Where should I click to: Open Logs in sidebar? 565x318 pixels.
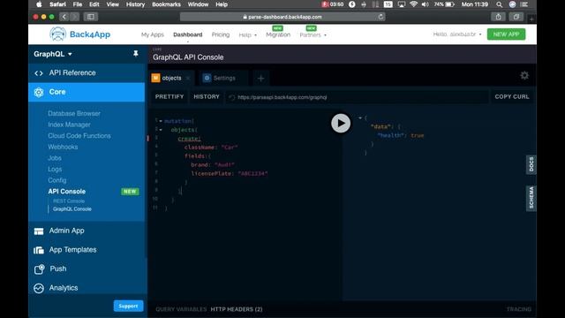pyautogui.click(x=55, y=170)
